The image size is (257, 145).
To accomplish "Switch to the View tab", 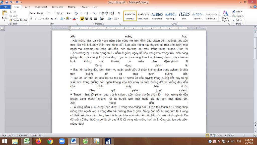I will click(x=96, y=7).
